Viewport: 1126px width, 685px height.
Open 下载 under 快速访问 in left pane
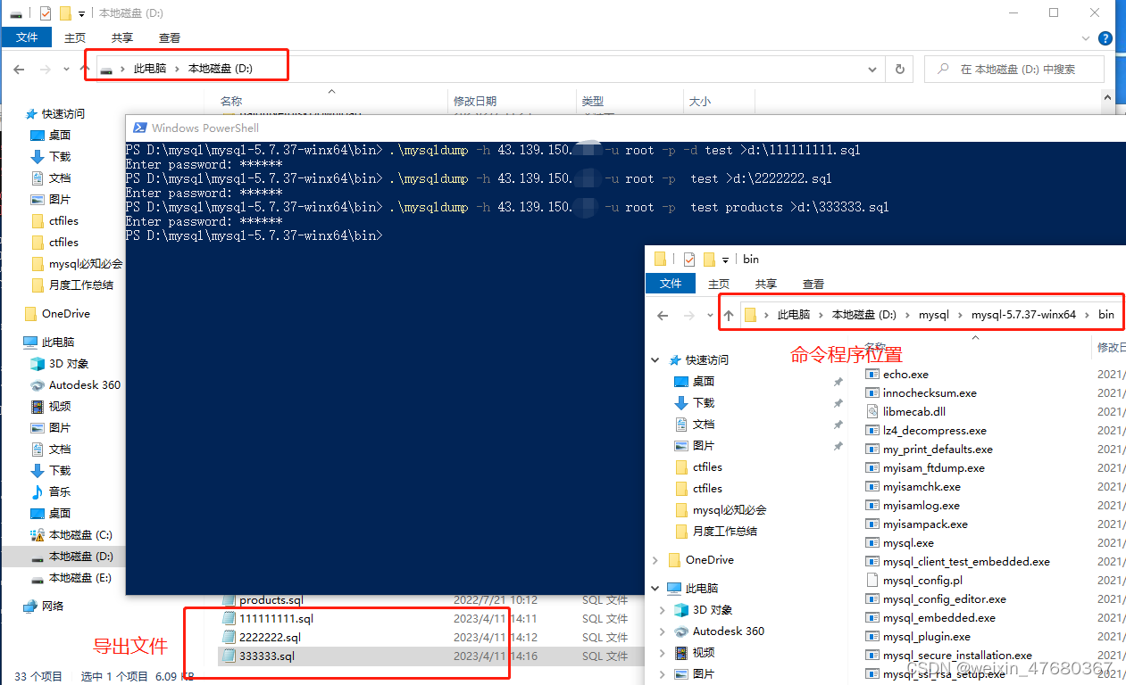click(x=60, y=157)
